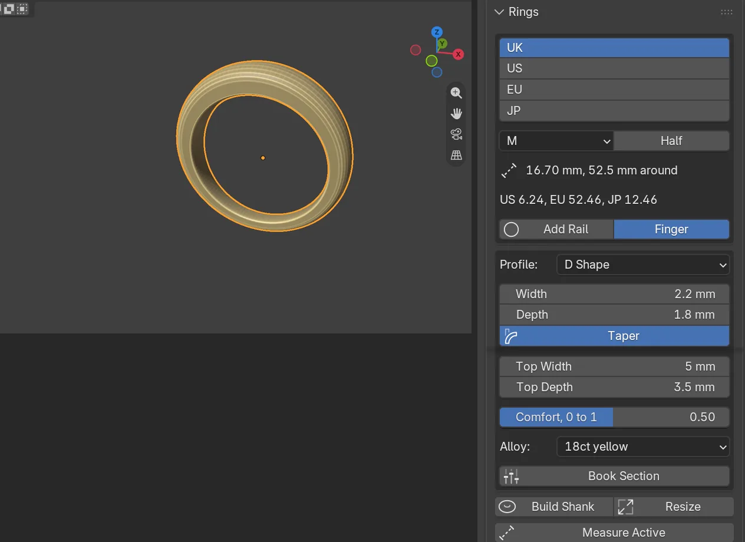Screen dimensions: 745x542
Task: Select the US ring size standard
Action: click(614, 68)
